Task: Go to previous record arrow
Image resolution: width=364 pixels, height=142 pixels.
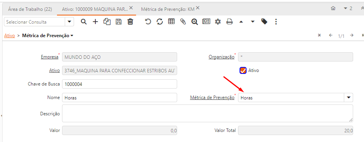Action: pyautogui.click(x=331, y=36)
